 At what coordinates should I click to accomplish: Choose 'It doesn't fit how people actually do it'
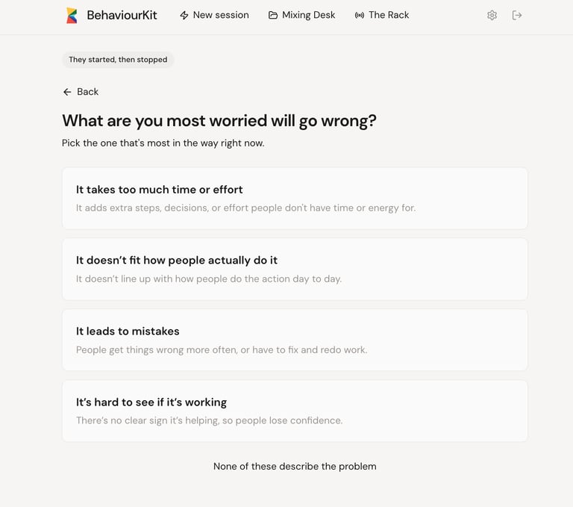(x=295, y=269)
